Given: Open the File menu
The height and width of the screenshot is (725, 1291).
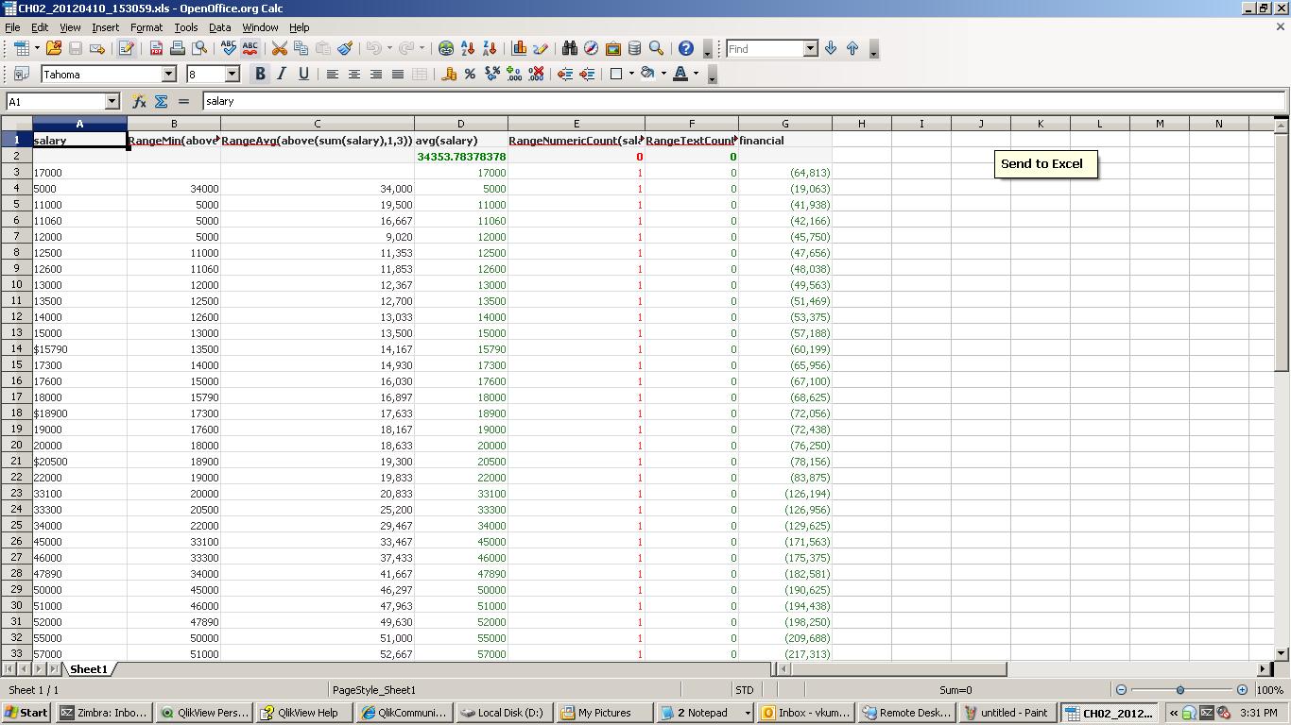Looking at the screenshot, I should tap(12, 27).
